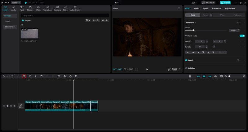Mute the main video track audio
This screenshot has width=248, height=132.
tap(14, 106)
